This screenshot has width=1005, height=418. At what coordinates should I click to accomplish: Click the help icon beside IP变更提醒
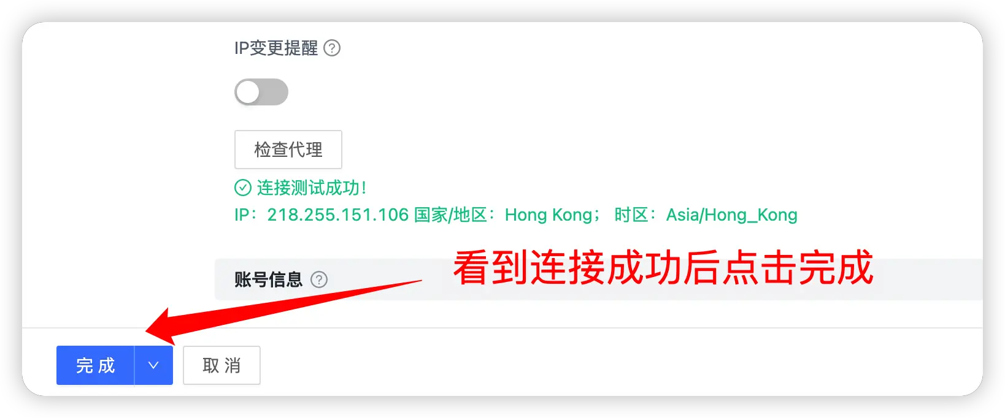332,48
